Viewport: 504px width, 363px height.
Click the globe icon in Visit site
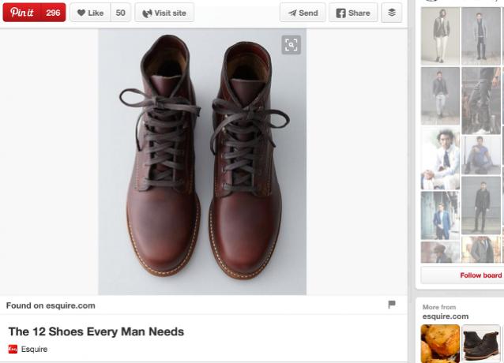coord(147,13)
